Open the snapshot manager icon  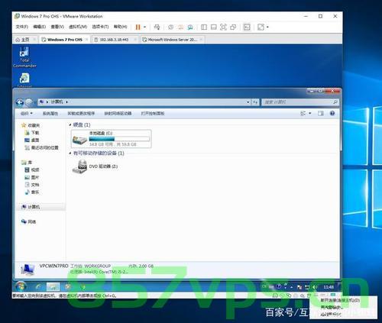(x=190, y=27)
